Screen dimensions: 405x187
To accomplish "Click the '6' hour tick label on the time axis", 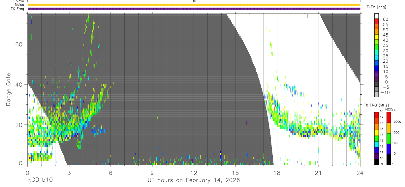I will [110, 173].
